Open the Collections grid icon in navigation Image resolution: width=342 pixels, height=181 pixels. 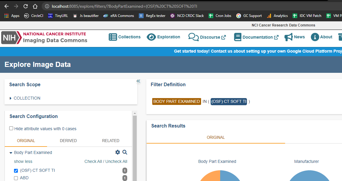113,37
